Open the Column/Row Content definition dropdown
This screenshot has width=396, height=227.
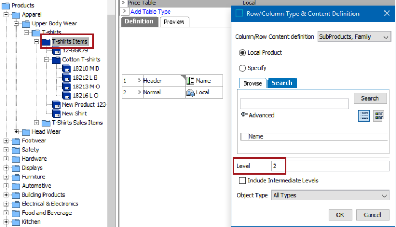[354, 37]
